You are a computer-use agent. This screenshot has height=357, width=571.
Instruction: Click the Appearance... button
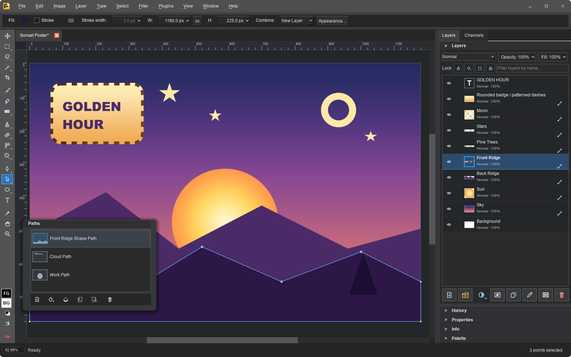pyautogui.click(x=332, y=21)
